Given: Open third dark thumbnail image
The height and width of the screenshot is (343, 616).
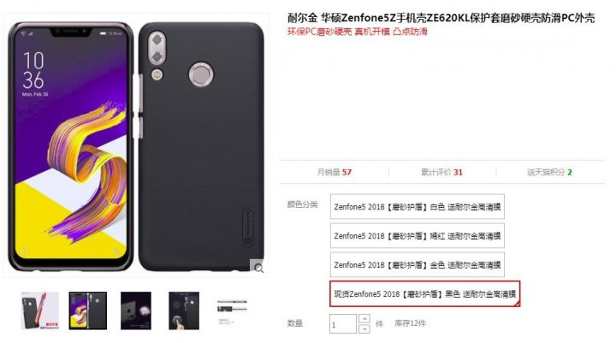Looking at the screenshot, I should click(x=136, y=310).
